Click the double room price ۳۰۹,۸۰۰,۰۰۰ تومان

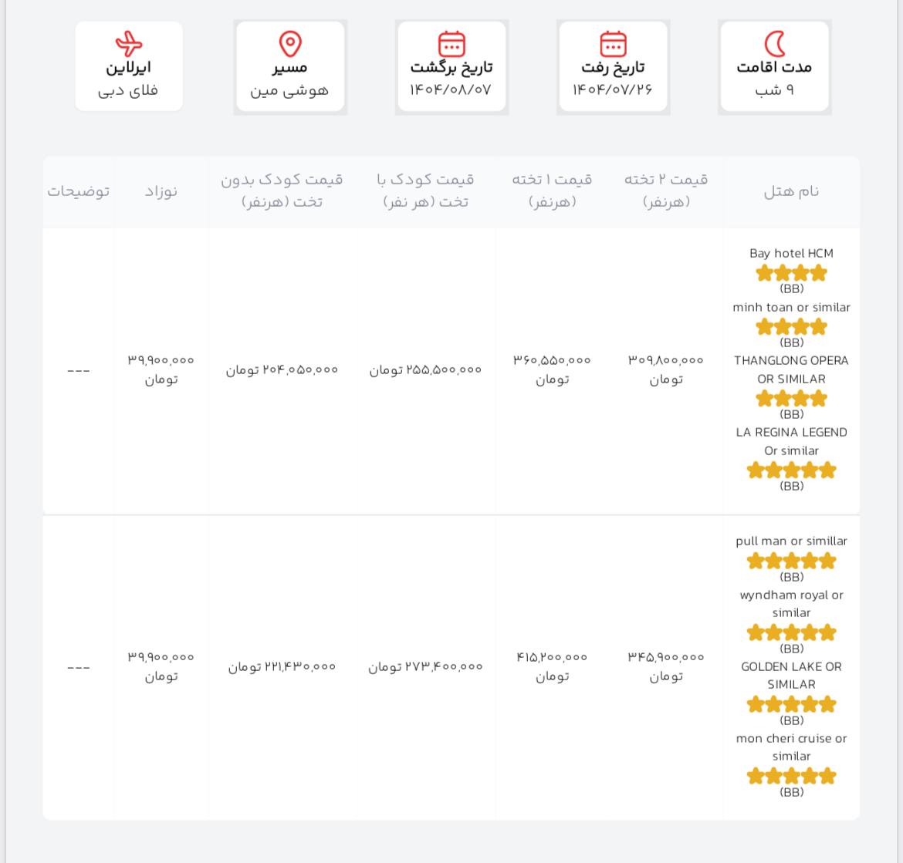click(x=666, y=369)
